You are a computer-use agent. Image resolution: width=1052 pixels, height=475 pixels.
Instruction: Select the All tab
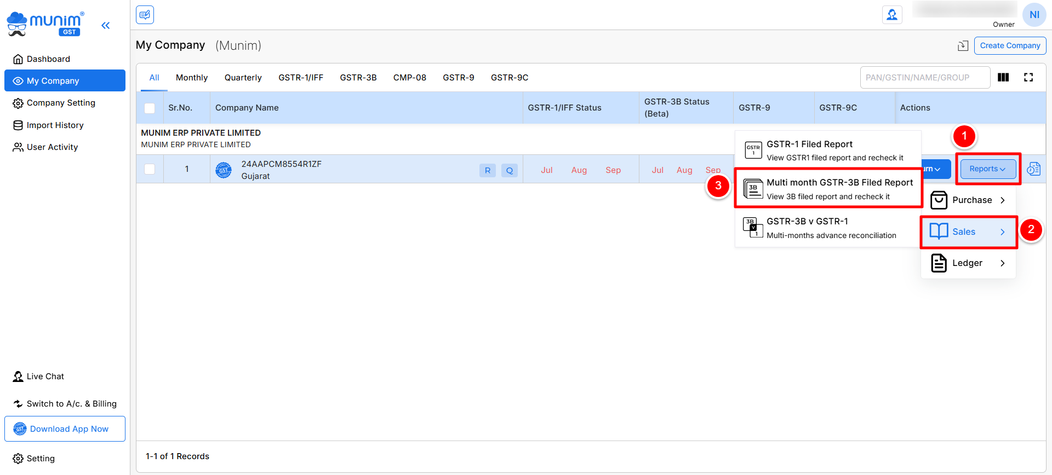tap(155, 78)
